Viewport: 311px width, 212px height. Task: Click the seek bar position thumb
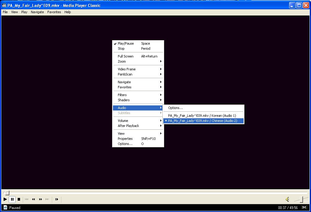coord(7,193)
